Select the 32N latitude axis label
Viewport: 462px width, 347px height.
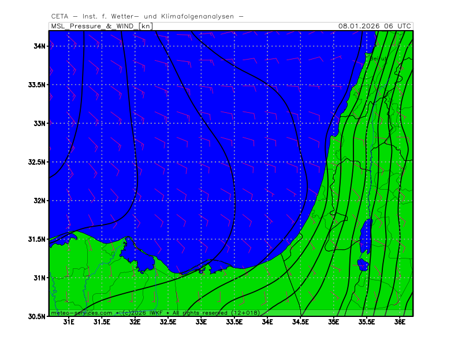tap(39, 201)
